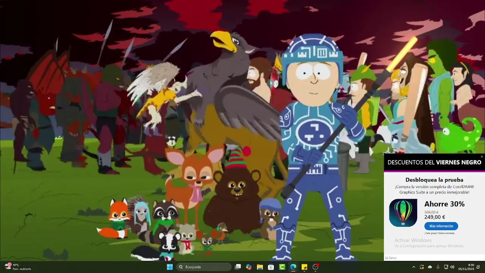The width and height of the screenshot is (485, 273).
Task: Open Sticky Notes from the taskbar
Action: [x=304, y=267]
